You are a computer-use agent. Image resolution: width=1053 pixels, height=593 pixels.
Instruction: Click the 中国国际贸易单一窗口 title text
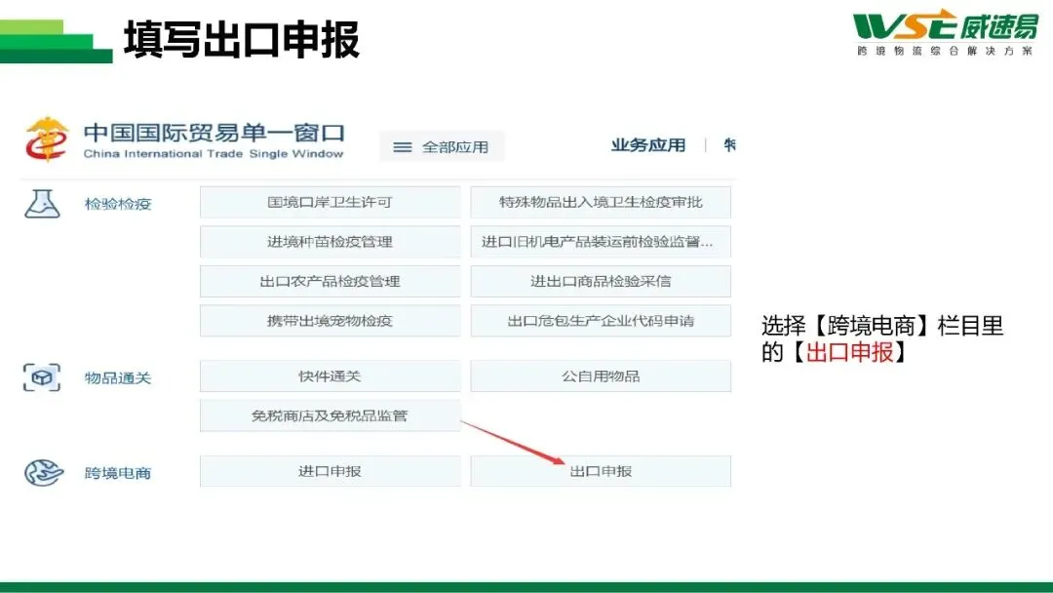(214, 133)
